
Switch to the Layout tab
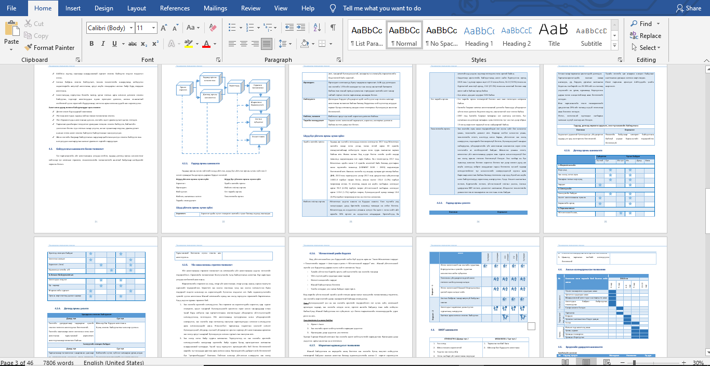click(x=137, y=8)
